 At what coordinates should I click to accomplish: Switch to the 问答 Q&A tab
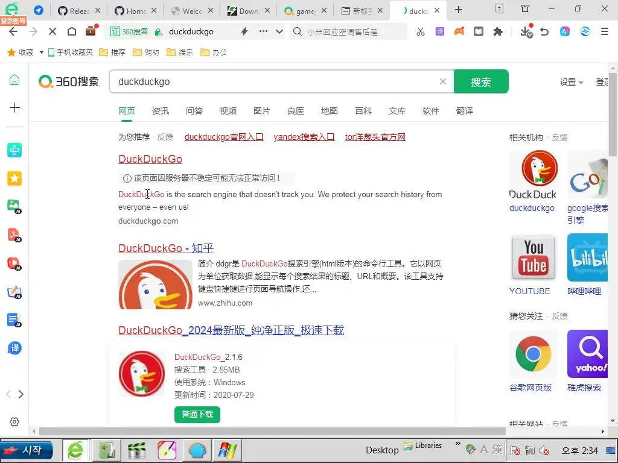[x=194, y=111]
